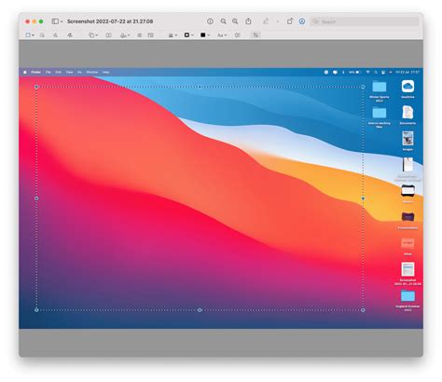The width and height of the screenshot is (442, 382).
Task: Click the Wi-Fi icon in the captured image
Action: tap(367, 72)
